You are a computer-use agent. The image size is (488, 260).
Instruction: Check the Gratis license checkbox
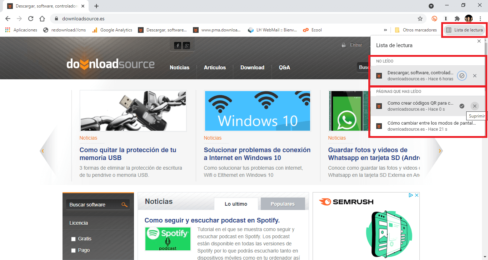(x=74, y=239)
